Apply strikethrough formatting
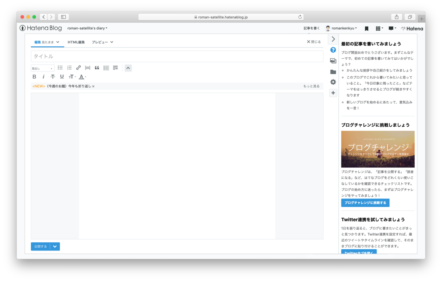The image size is (442, 281). (x=53, y=77)
